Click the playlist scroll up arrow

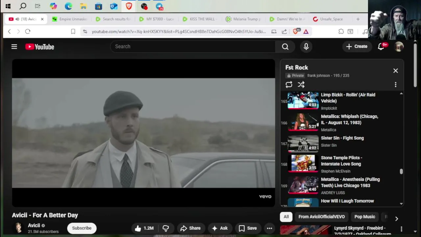click(401, 94)
